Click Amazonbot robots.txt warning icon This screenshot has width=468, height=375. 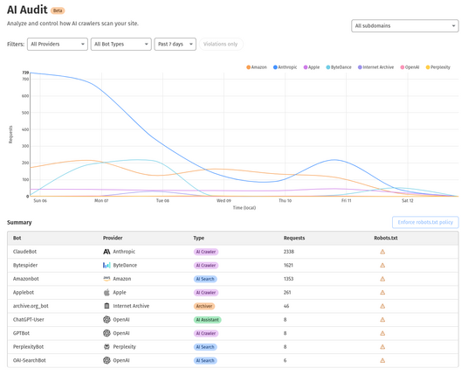pyautogui.click(x=382, y=279)
